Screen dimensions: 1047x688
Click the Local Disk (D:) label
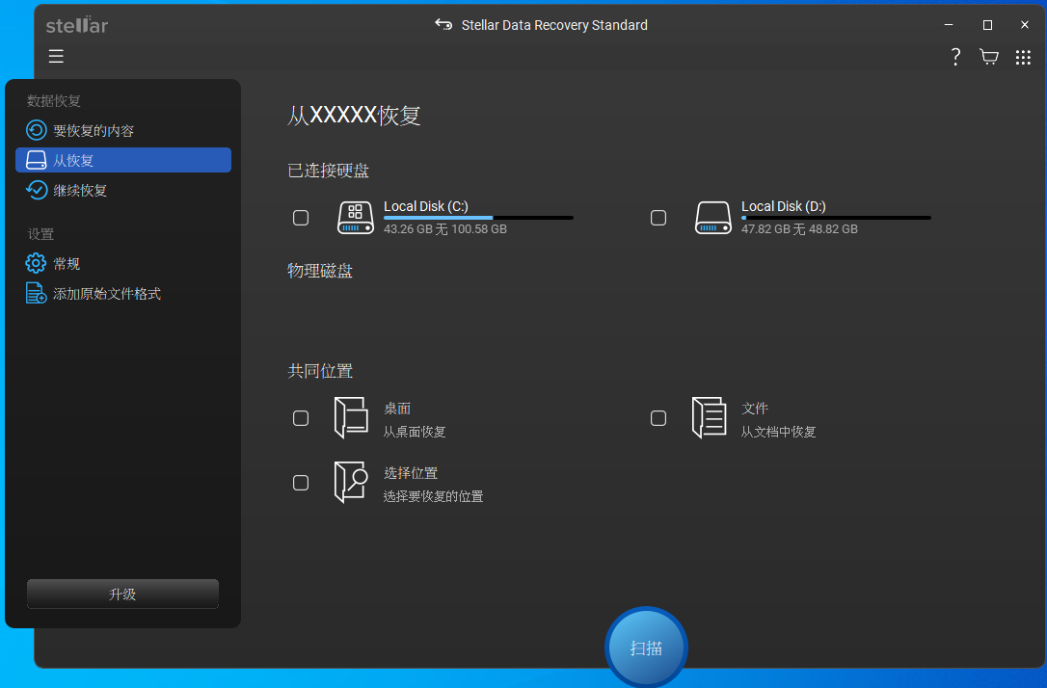point(784,206)
